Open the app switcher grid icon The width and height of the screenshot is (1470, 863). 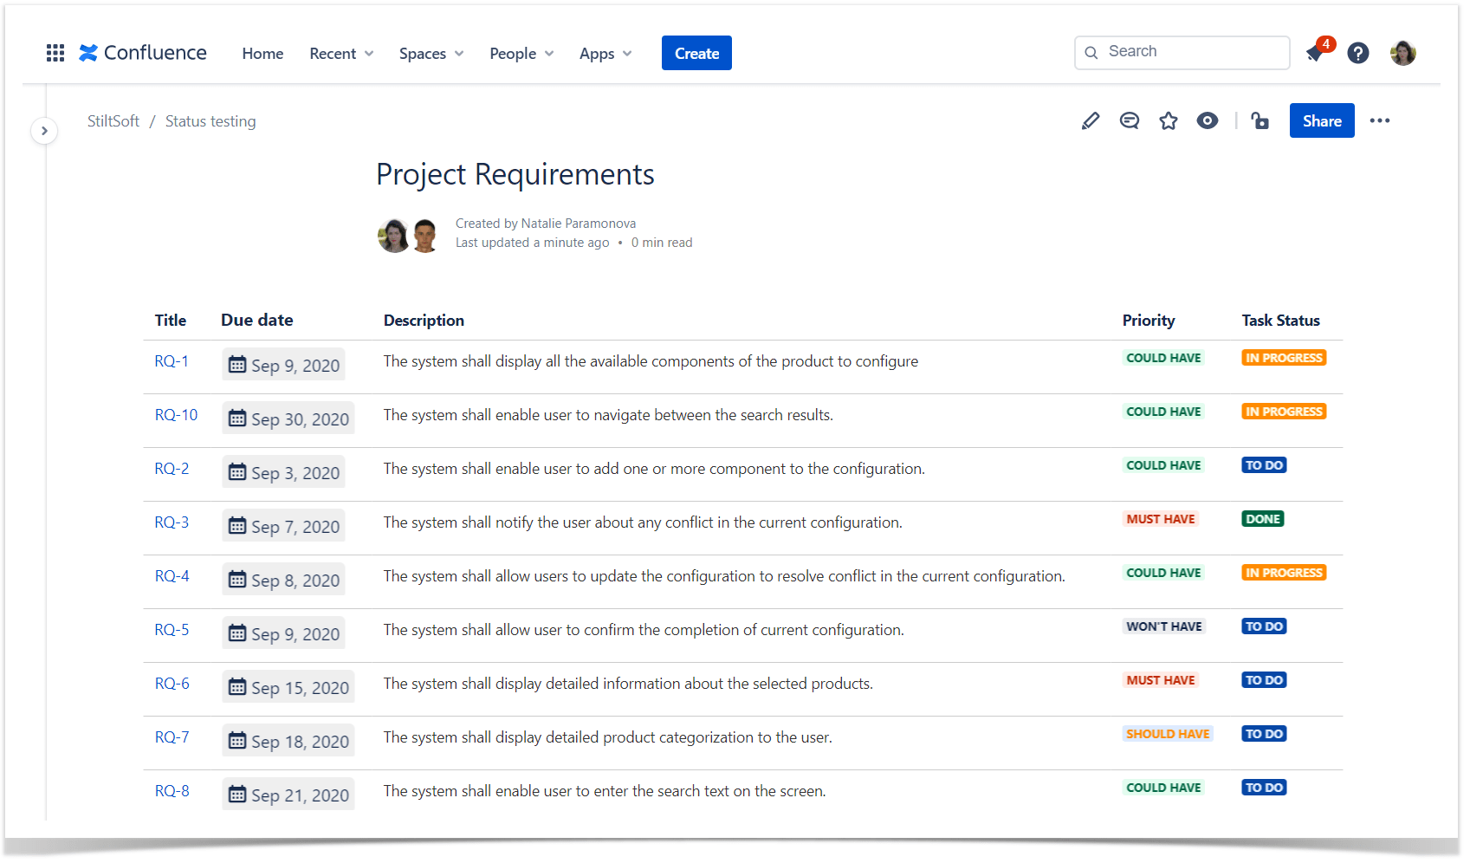(55, 53)
